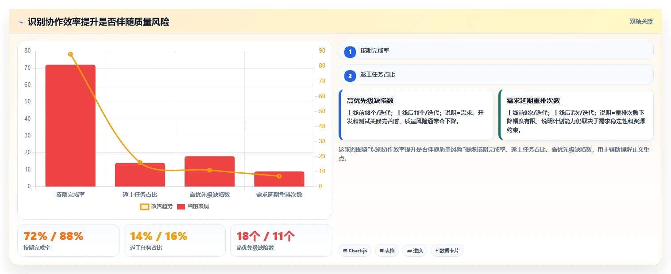The height and width of the screenshot is (274, 671).
Task: Click the 双轴关联 label in header
Action: click(x=641, y=22)
